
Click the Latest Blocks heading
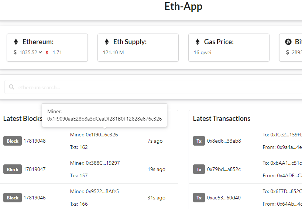coord(23,118)
